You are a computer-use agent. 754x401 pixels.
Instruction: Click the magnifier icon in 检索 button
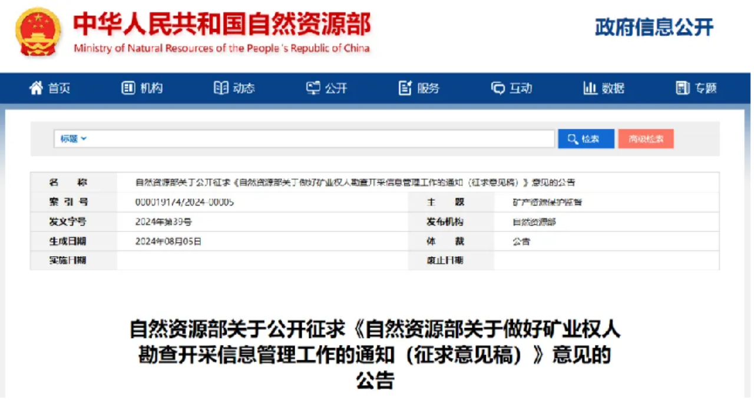[573, 139]
